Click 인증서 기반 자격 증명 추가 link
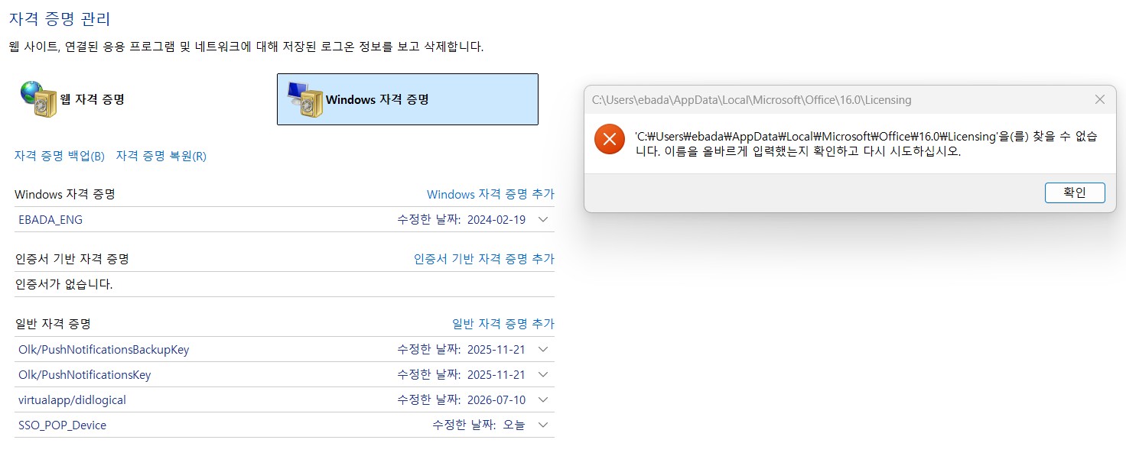 [x=484, y=259]
